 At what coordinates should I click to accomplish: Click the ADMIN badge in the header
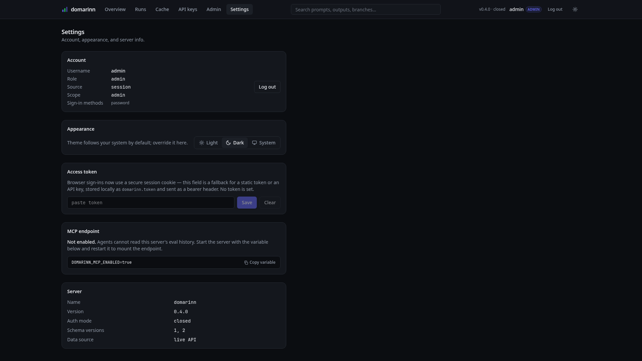(533, 9)
